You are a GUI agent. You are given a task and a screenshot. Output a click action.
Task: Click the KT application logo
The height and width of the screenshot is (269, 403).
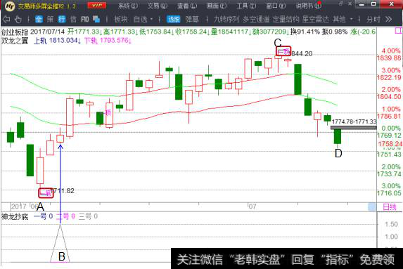coord(10,6)
